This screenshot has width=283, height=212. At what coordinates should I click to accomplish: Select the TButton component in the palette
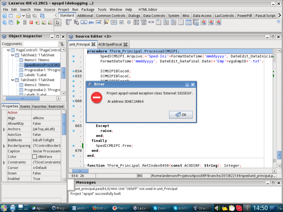84,22
